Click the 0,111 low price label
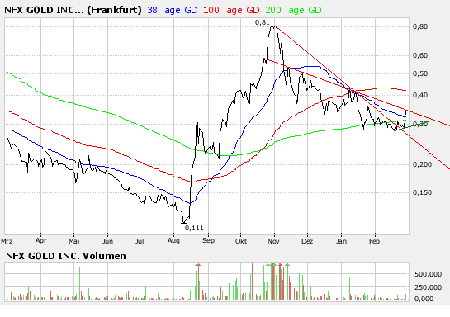Image resolution: width=450 pixels, height=317 pixels. (x=194, y=228)
